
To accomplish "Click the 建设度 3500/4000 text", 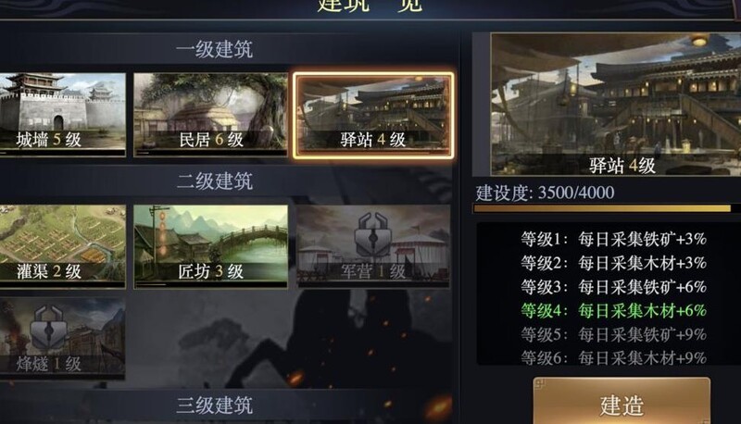I will point(545,193).
